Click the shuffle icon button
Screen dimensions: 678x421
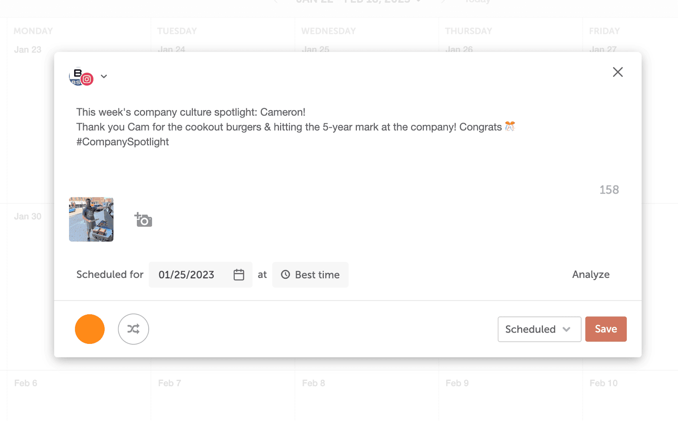coord(133,329)
